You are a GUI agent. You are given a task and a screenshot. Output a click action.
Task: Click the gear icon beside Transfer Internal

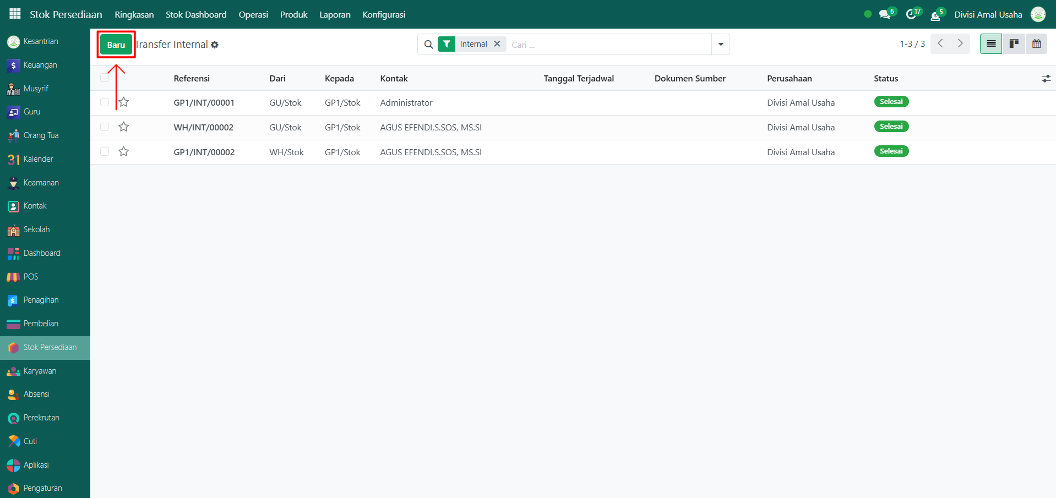[215, 45]
